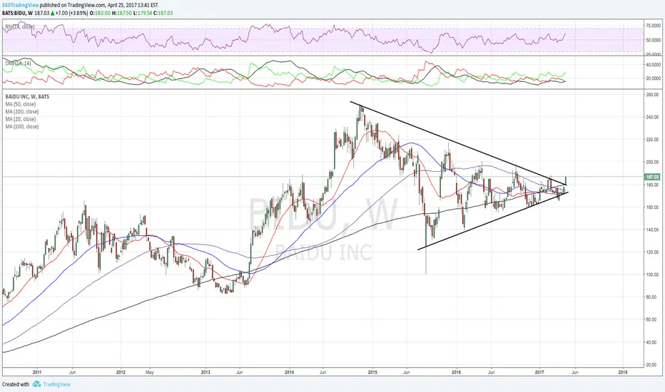This screenshot has height=392, width=665.
Task: Click the 2016 time axis label
Action: [x=457, y=373]
